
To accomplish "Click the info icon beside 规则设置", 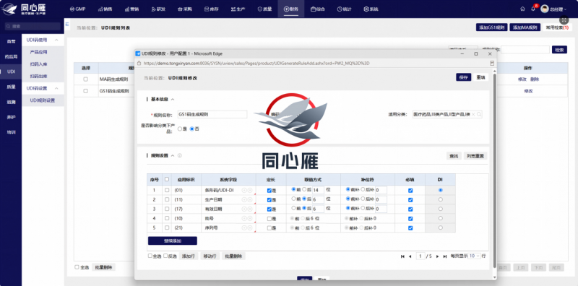I will click(179, 155).
